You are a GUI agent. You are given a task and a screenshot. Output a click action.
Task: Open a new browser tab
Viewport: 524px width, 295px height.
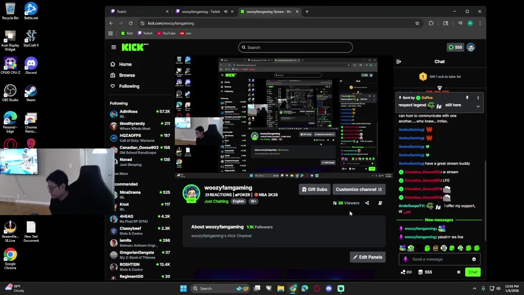tap(307, 11)
